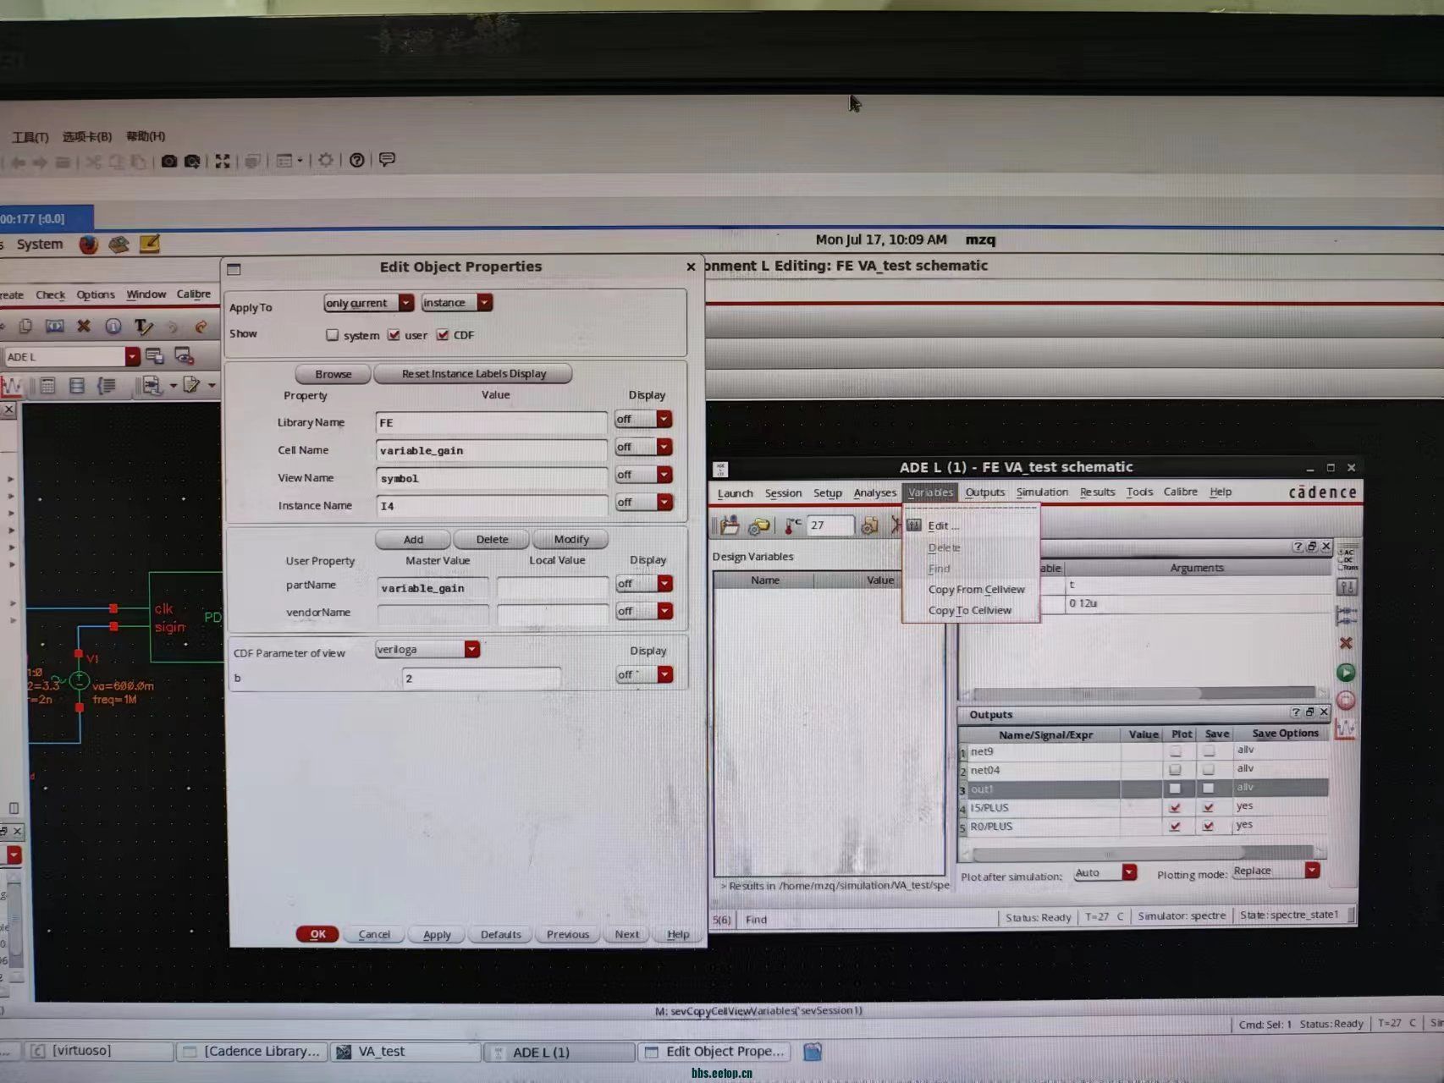
Task: Open Display dropdown for parameter b
Action: click(643, 674)
